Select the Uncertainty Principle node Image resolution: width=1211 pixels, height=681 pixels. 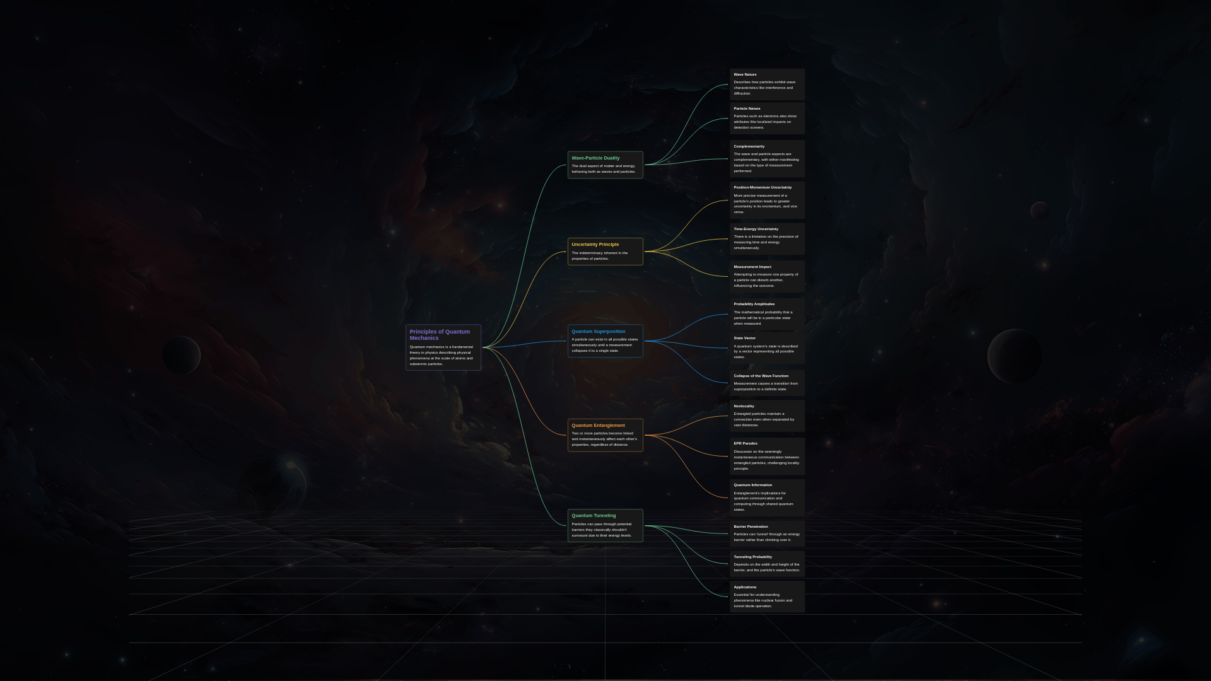(605, 252)
